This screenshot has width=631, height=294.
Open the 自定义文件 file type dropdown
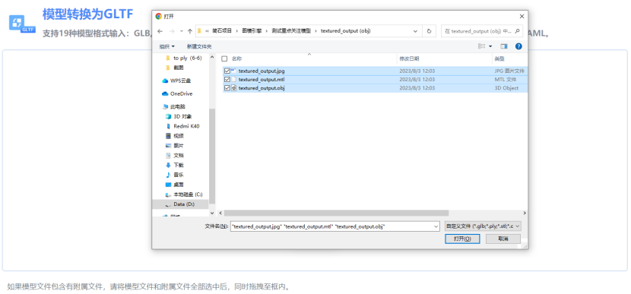pyautogui.click(x=484, y=226)
